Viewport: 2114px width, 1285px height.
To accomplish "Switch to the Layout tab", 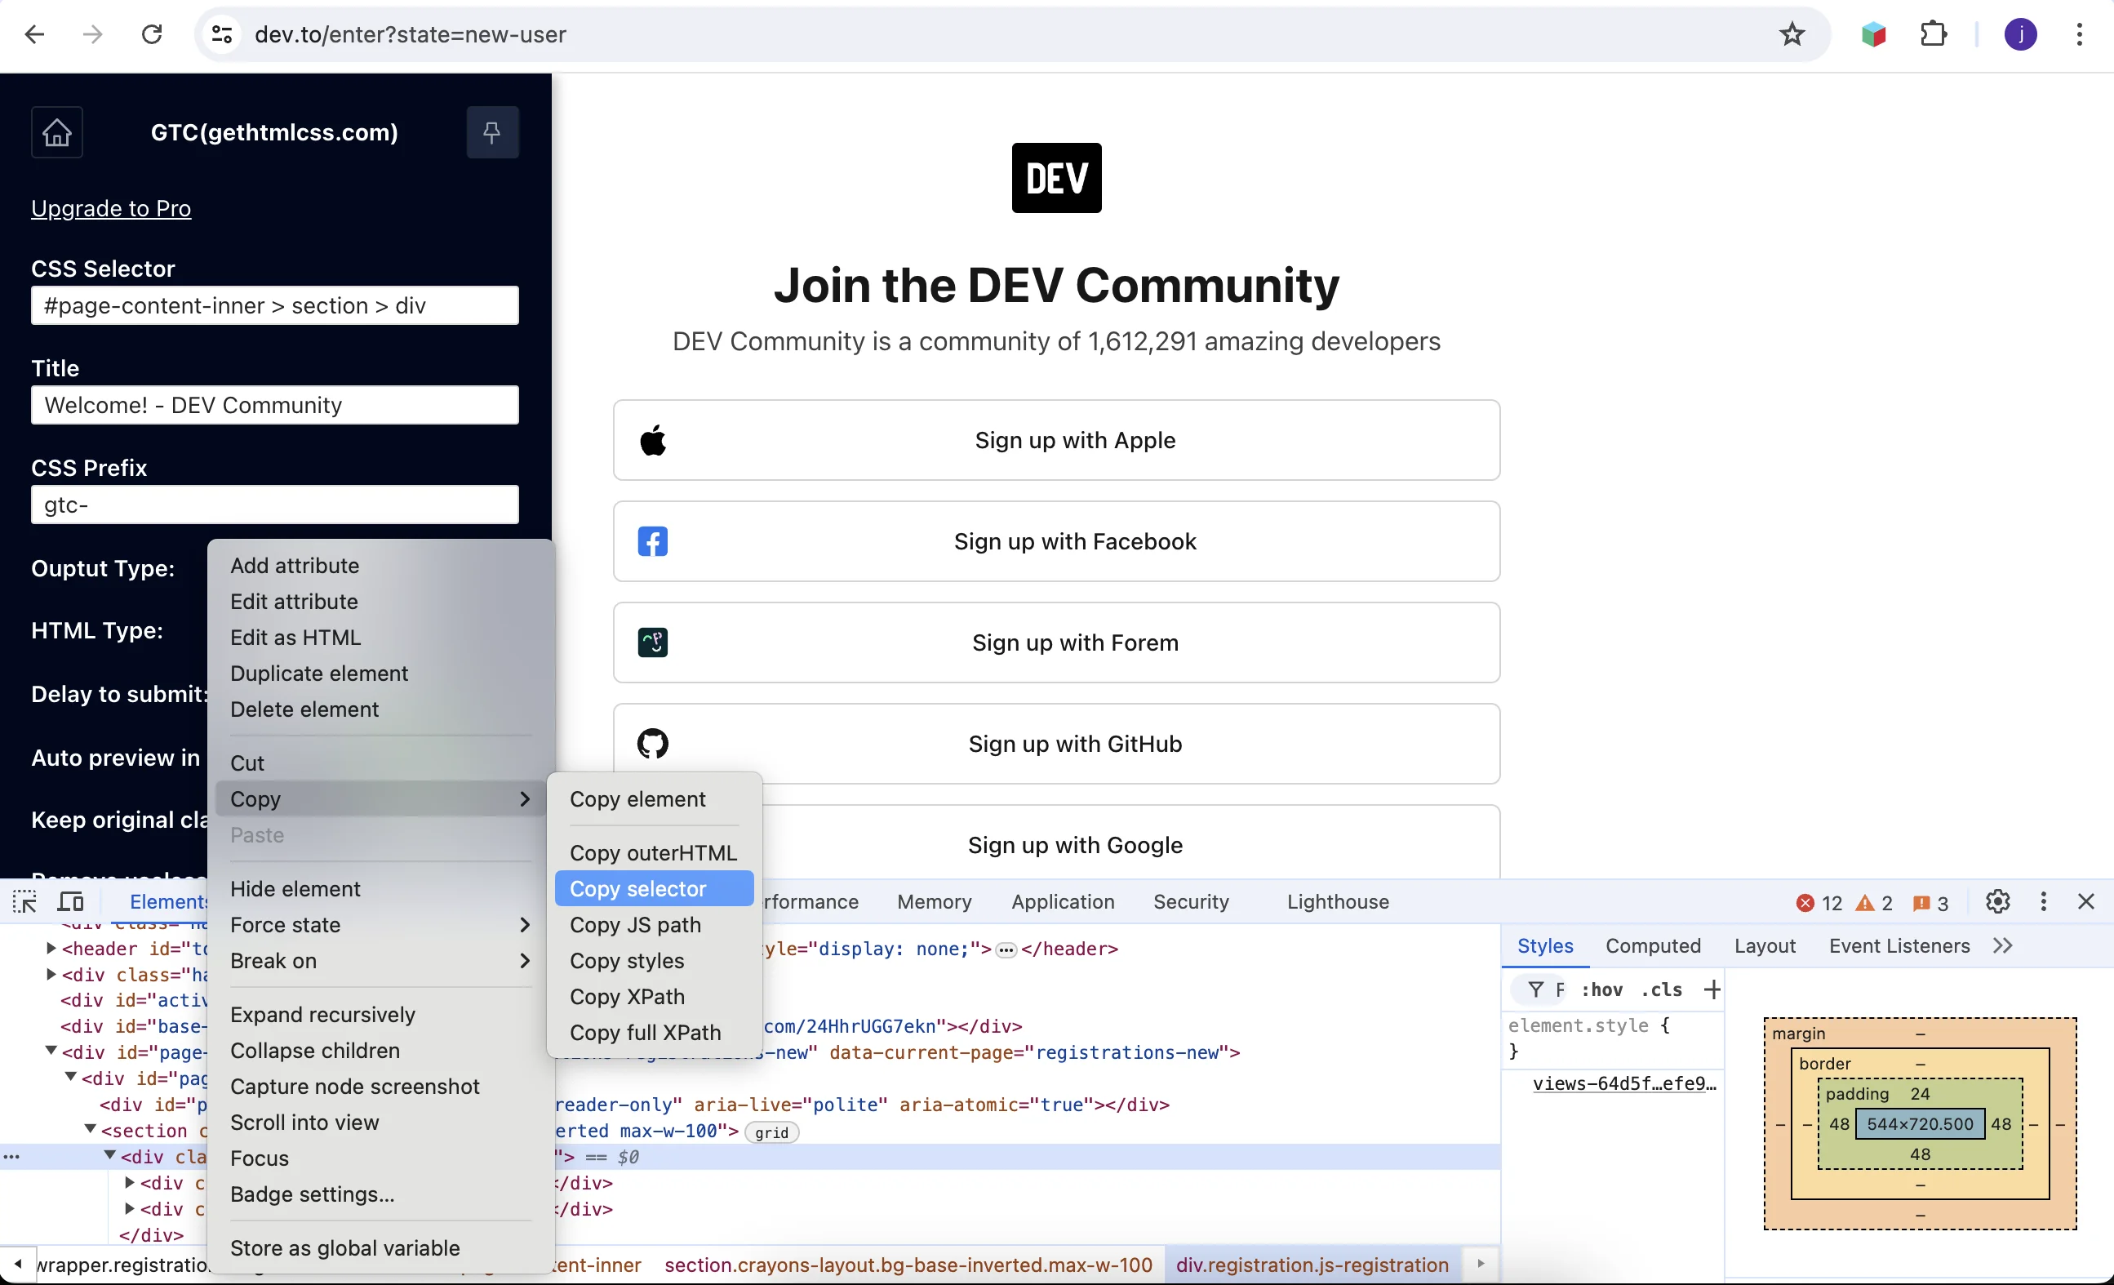I will (1764, 946).
